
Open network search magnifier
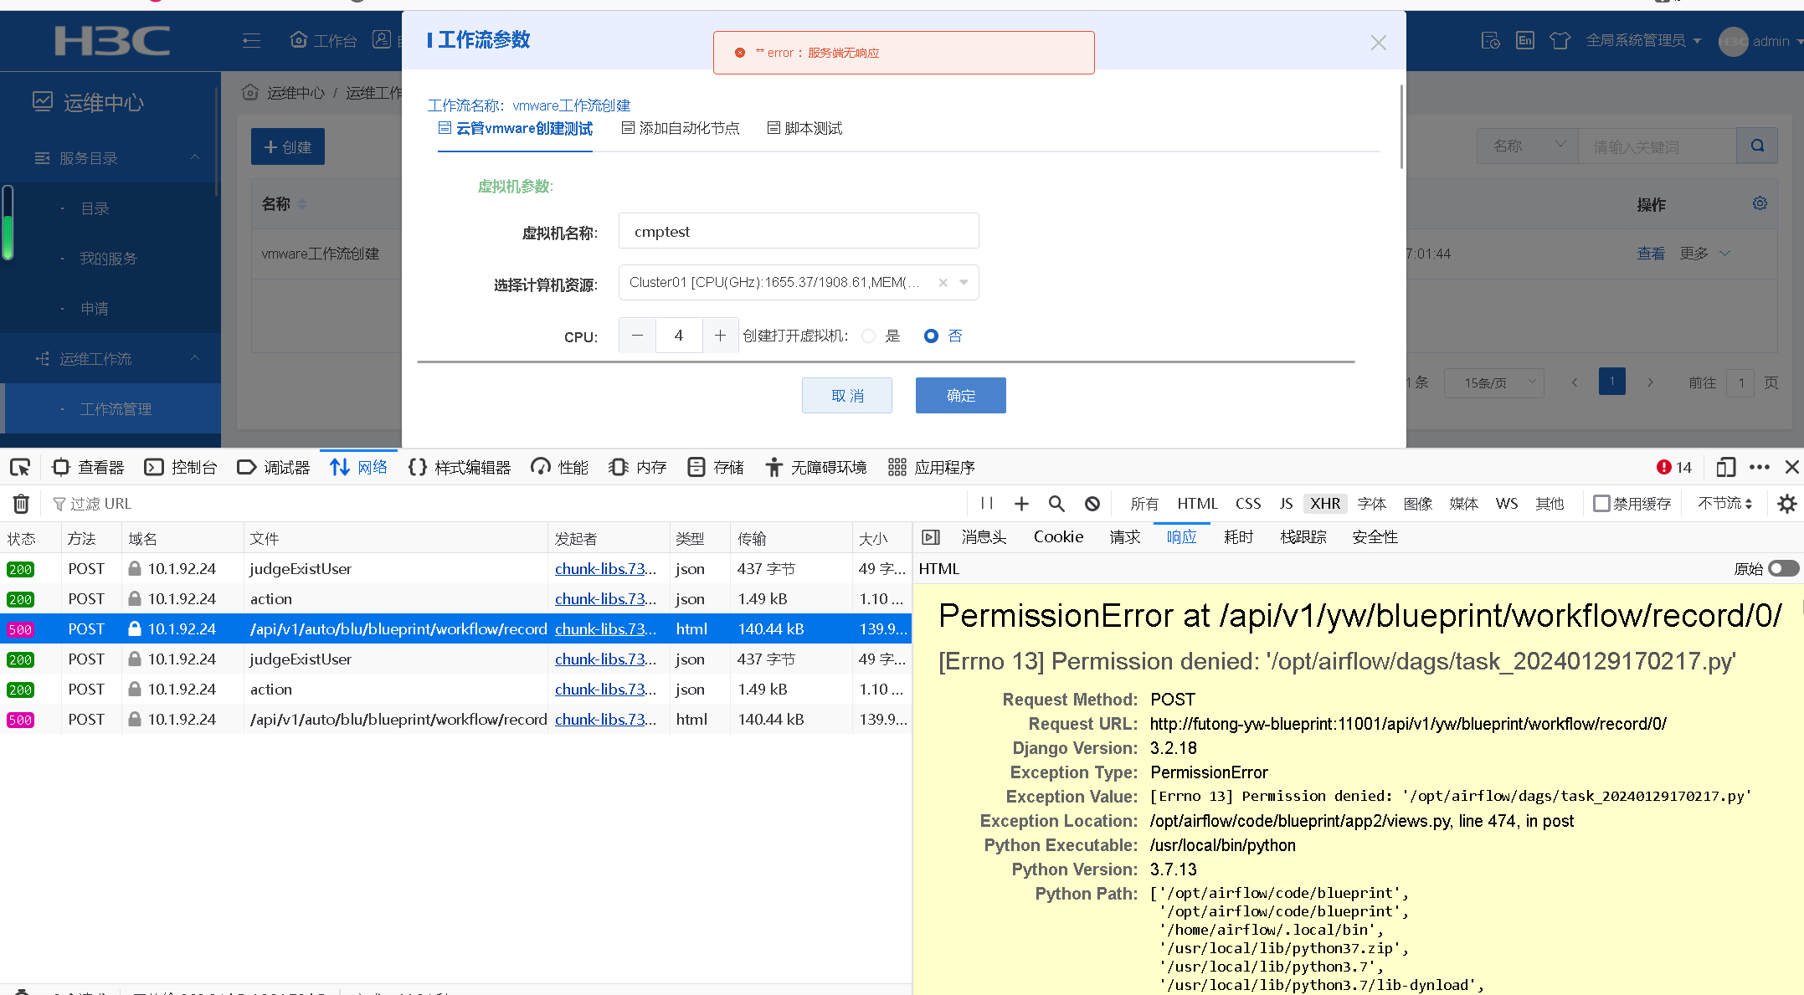pyautogui.click(x=1056, y=503)
